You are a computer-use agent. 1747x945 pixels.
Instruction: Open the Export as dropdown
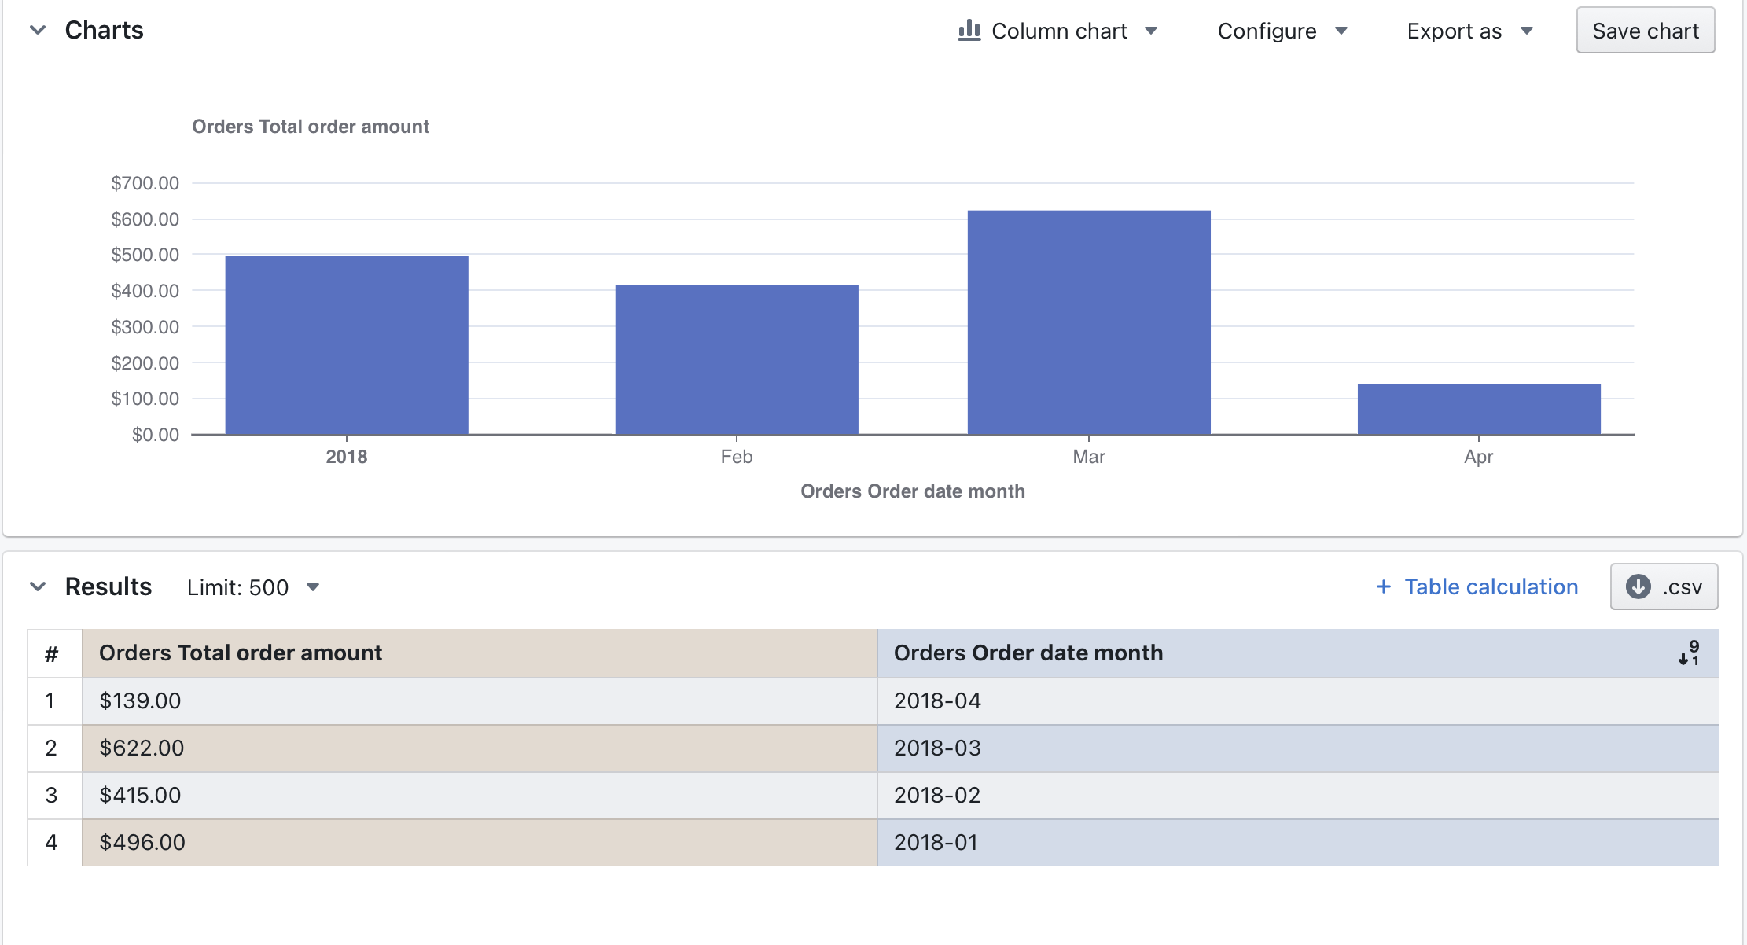1469,31
